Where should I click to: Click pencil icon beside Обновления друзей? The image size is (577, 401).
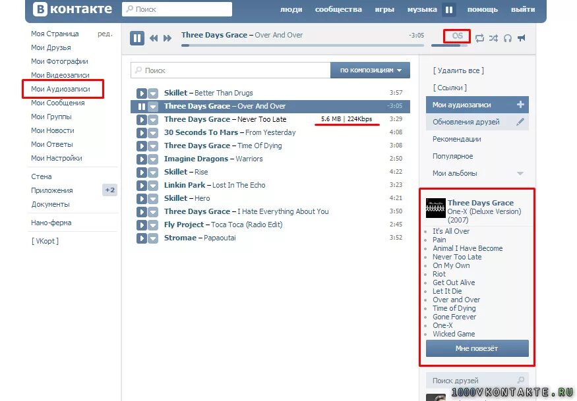[520, 122]
